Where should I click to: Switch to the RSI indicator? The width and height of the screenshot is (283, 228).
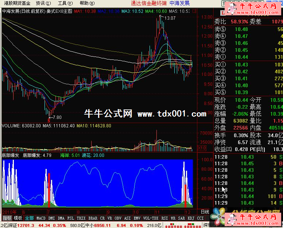(164, 218)
